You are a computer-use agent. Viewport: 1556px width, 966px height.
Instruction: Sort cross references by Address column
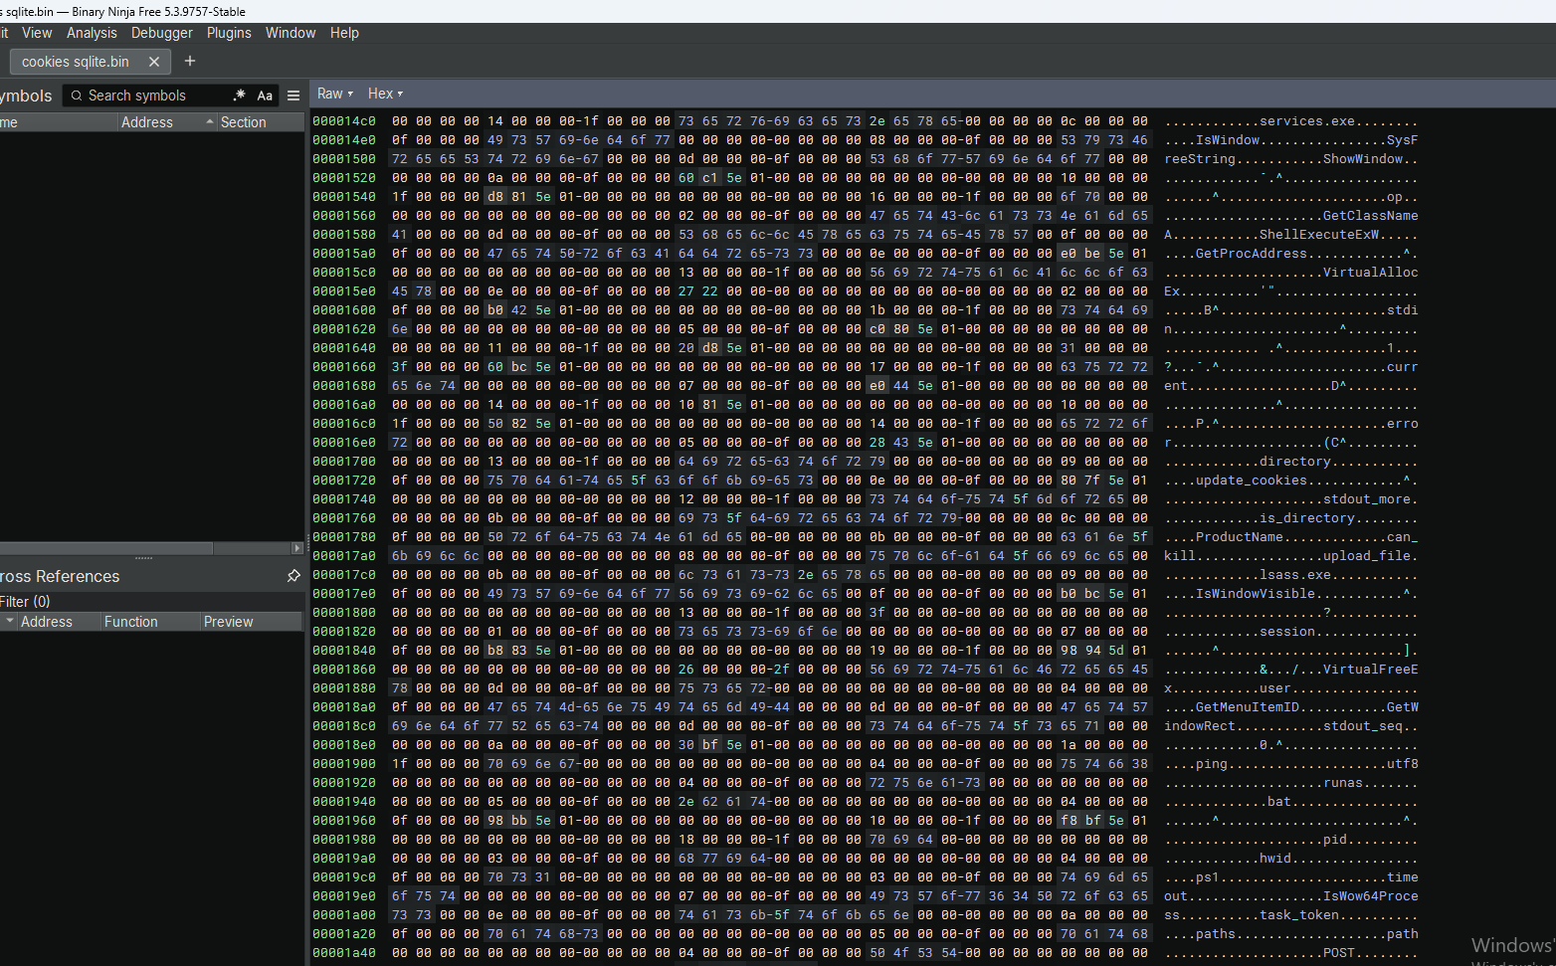tap(60, 622)
